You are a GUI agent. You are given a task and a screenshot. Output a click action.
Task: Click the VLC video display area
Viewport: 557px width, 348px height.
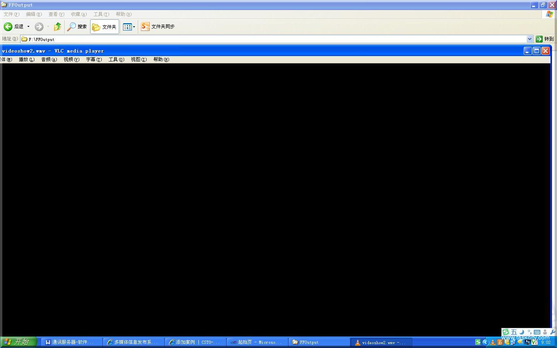[276, 199]
